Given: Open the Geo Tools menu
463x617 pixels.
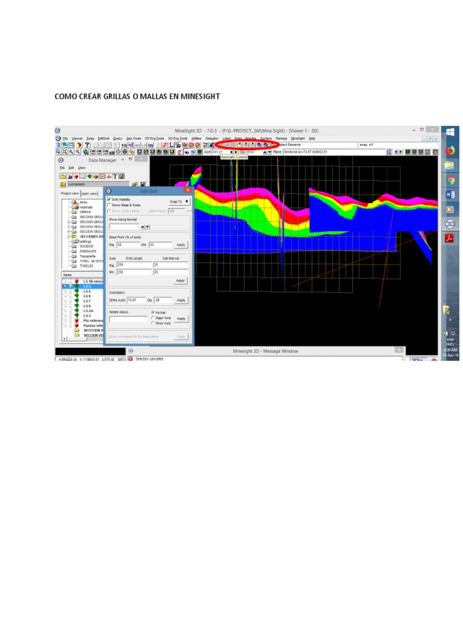Looking at the screenshot, I should [133, 139].
